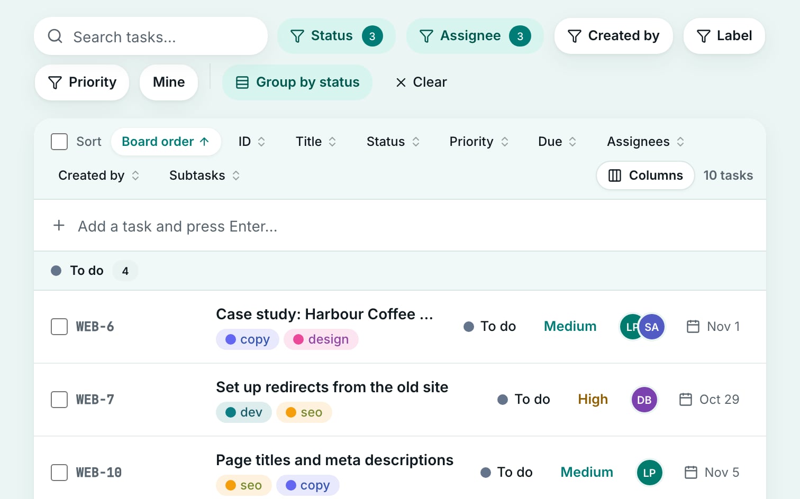The image size is (800, 499).
Task: Open the Created by filter dropdown
Action: [614, 36]
